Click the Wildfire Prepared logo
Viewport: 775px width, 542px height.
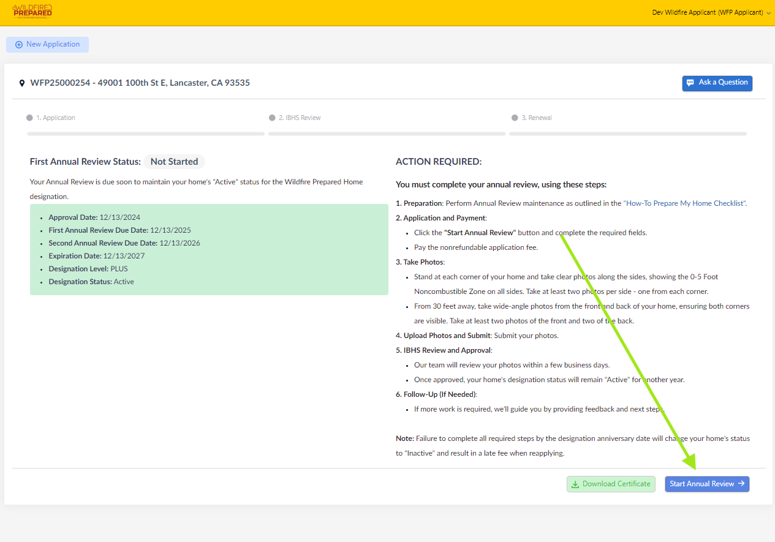tap(32, 11)
